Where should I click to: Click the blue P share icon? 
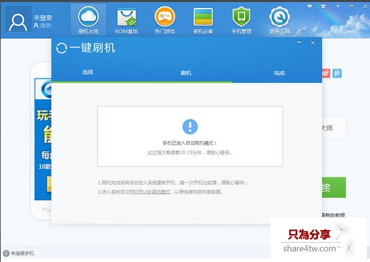click(337, 73)
